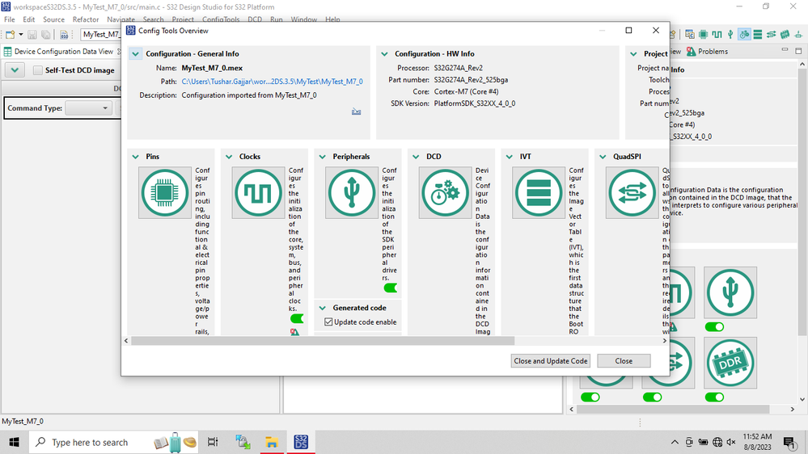Open the Clocks tool icon in the dialog
808x454 pixels.
pos(258,192)
